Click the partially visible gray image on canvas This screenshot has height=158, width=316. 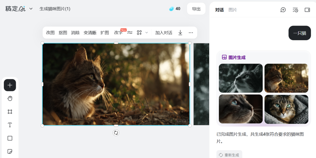point(201,84)
